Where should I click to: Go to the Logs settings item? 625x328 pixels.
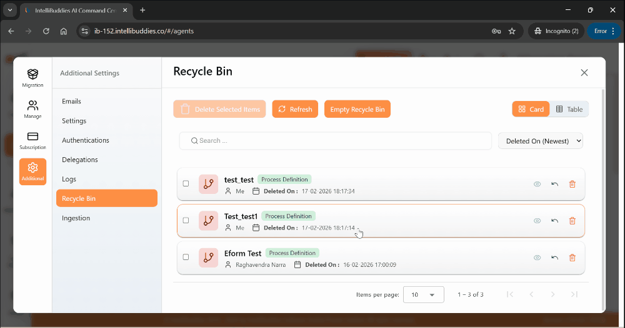[69, 179]
